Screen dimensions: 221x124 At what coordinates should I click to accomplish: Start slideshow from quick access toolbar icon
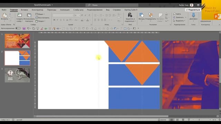pyautogui.click(x=38, y=29)
